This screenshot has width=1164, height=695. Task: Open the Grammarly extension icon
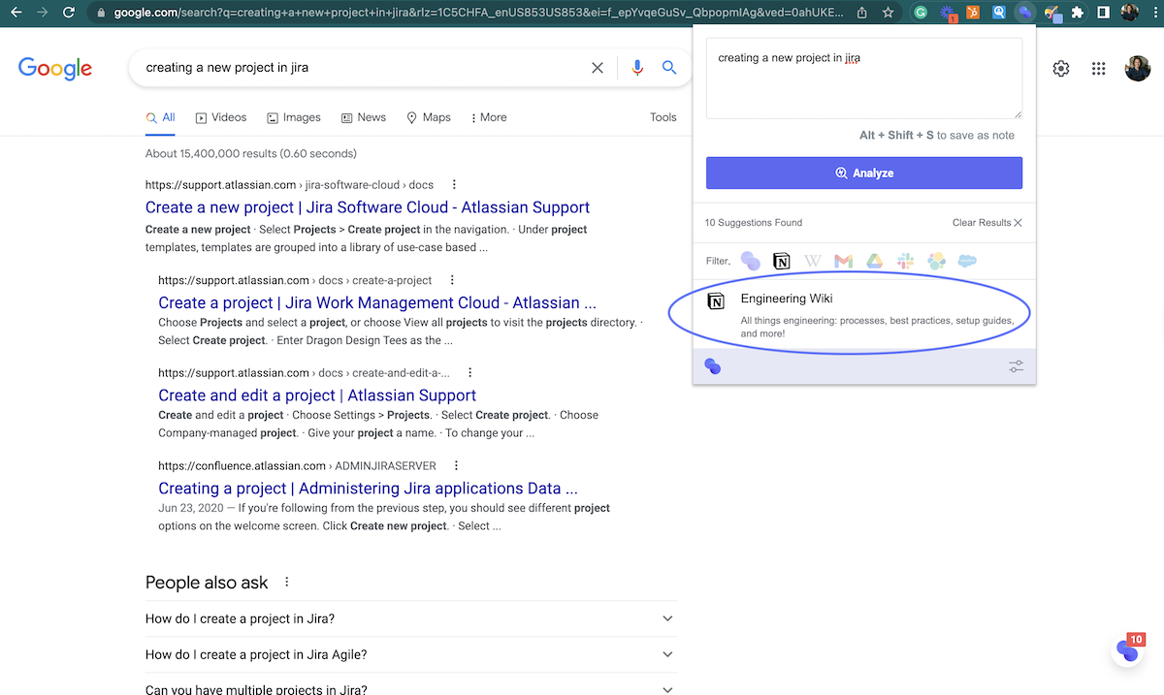(921, 13)
